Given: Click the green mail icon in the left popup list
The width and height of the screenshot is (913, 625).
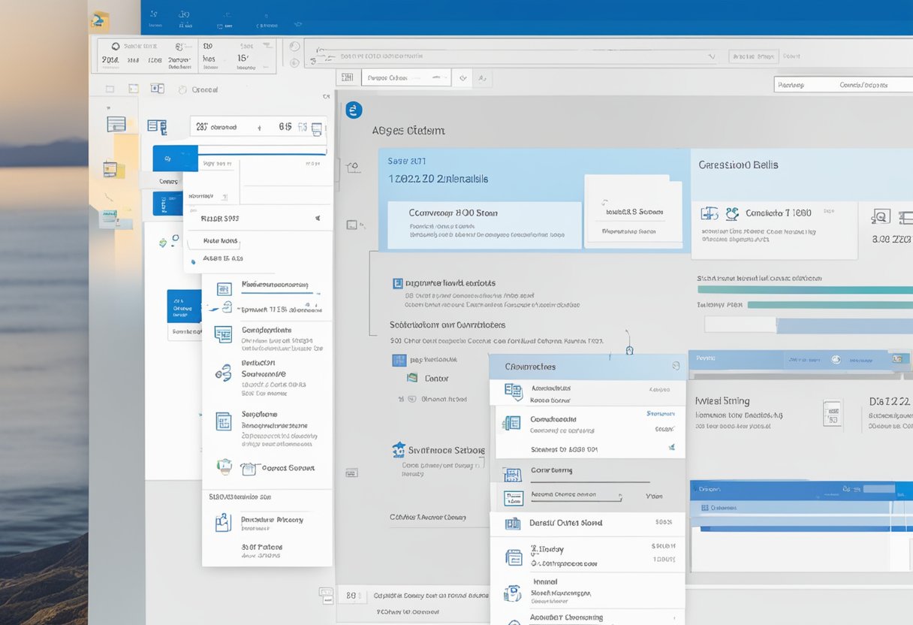Looking at the screenshot, I should click(223, 466).
